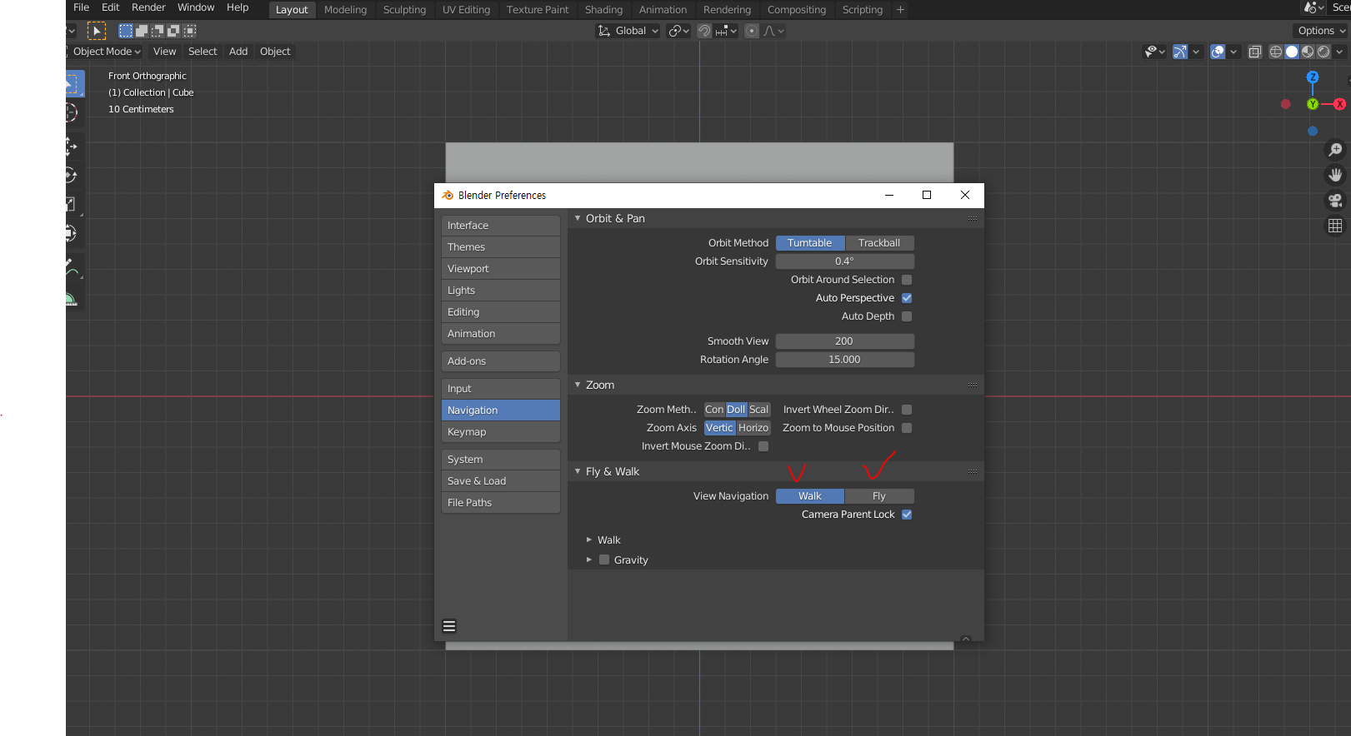Toggle the show gizmo button
This screenshot has height=736, width=1351.
coord(1180,52)
